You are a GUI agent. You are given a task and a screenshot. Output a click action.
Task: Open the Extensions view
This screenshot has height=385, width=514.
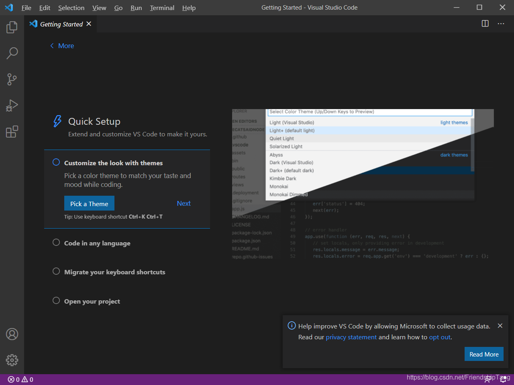[12, 132]
